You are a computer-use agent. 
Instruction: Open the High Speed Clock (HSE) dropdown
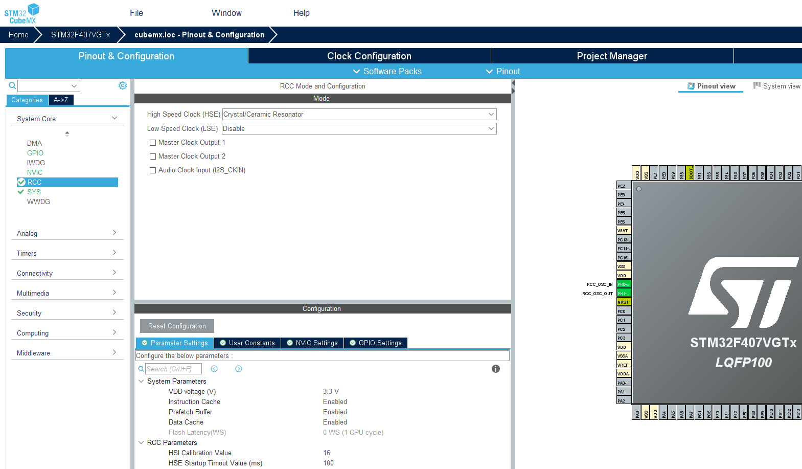tap(359, 114)
